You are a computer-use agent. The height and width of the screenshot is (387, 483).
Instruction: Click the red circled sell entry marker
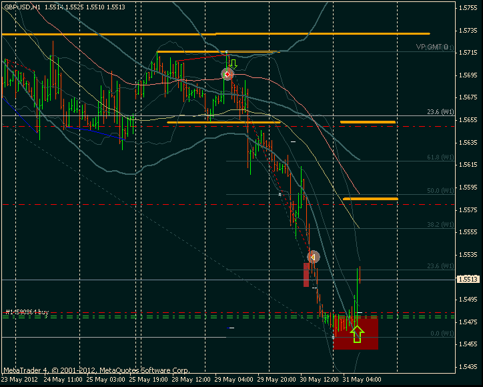pos(227,74)
